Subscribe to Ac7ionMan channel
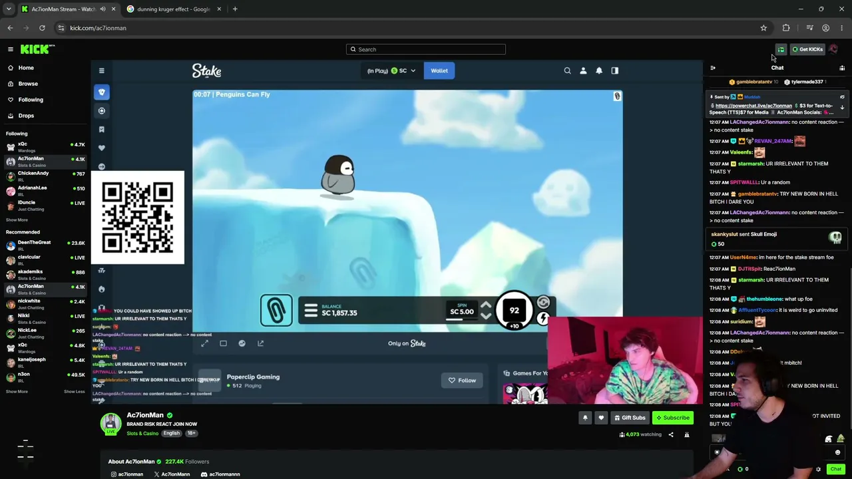Screen dimensions: 852x479 [672, 418]
